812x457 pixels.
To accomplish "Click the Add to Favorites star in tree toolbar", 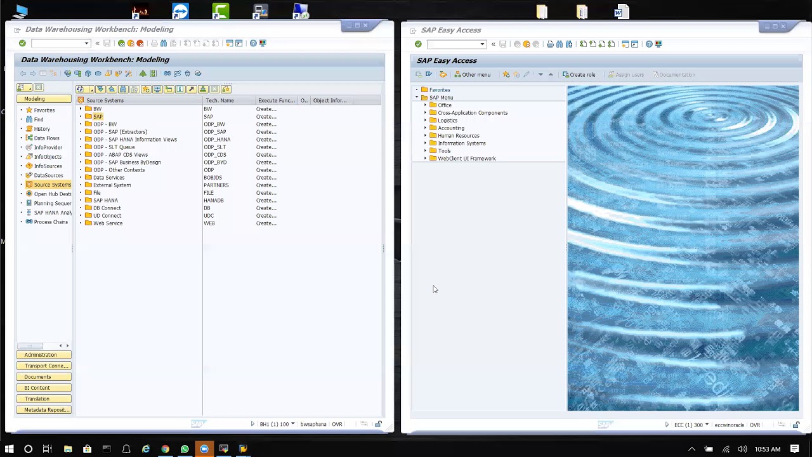I will coord(146,89).
